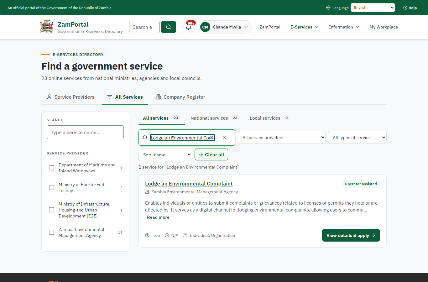Click the Help question mark icon

pyautogui.click(x=405, y=8)
